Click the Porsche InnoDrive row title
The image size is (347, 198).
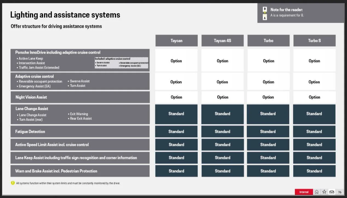58,52
